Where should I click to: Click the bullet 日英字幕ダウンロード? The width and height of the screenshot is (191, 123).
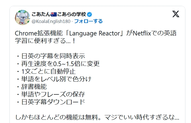coord(53,102)
